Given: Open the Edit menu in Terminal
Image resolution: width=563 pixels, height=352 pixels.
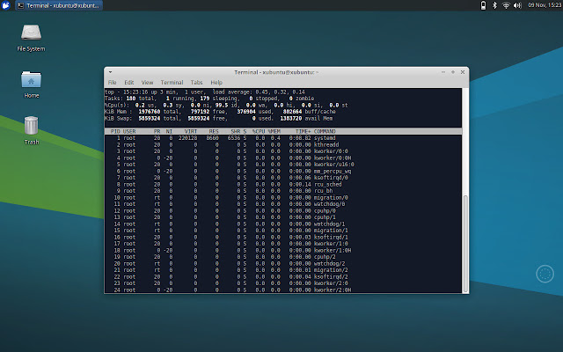Looking at the screenshot, I should pyautogui.click(x=129, y=82).
